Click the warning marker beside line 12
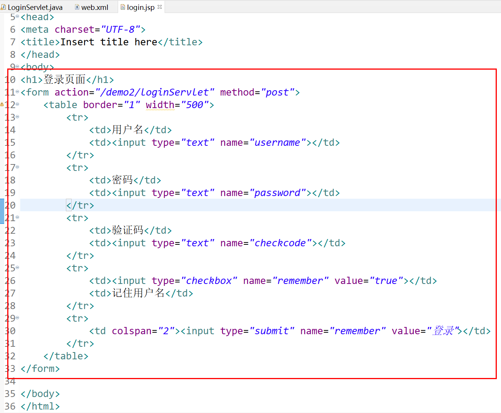The image size is (501, 413). point(2,104)
